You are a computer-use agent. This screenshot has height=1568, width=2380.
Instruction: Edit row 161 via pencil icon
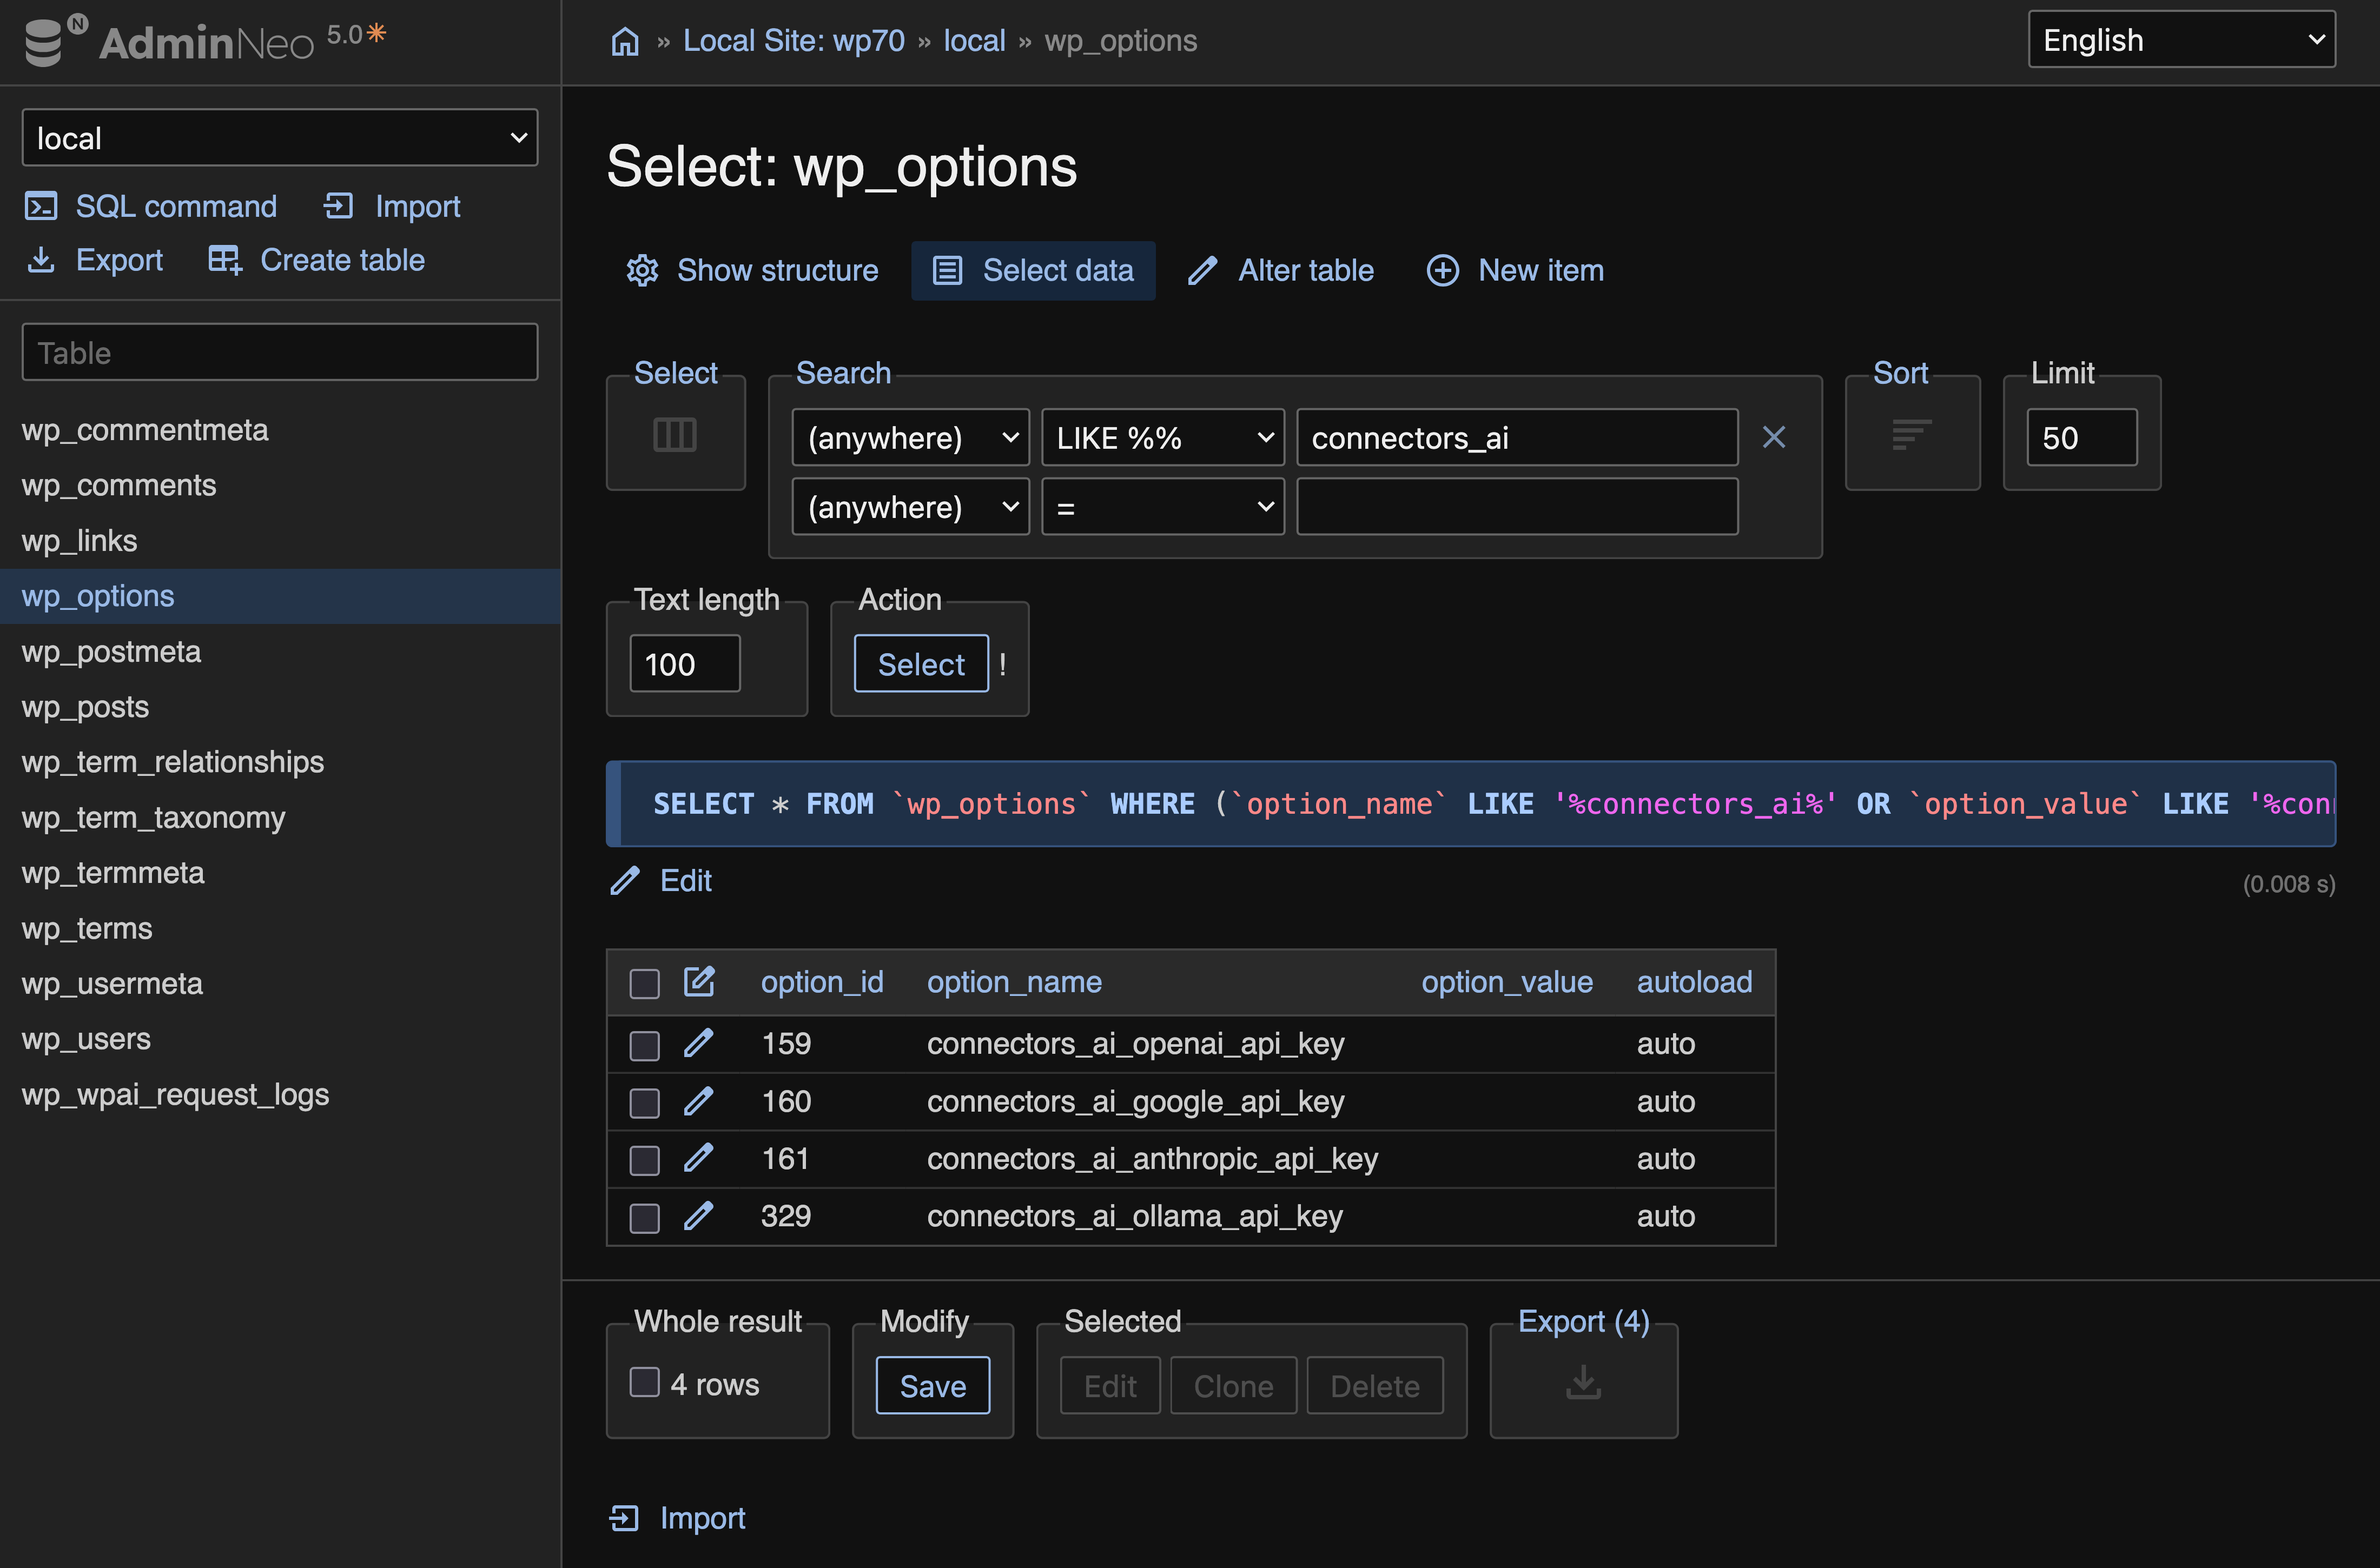tap(699, 1159)
